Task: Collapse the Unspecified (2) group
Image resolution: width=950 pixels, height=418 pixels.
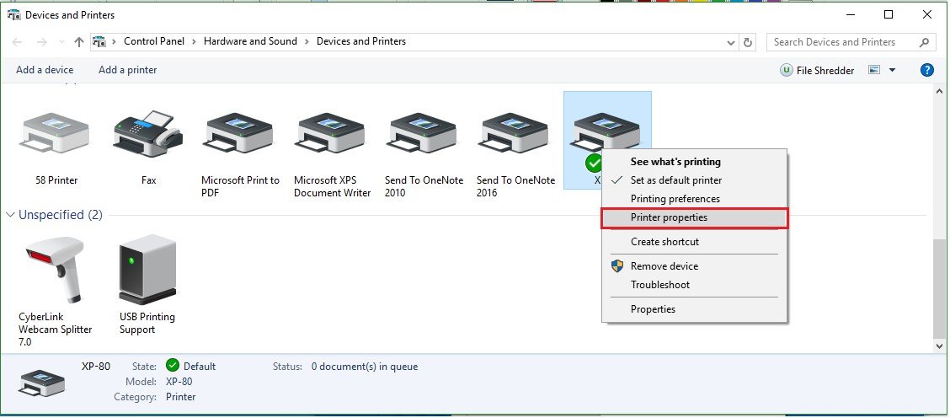Action: (11, 215)
